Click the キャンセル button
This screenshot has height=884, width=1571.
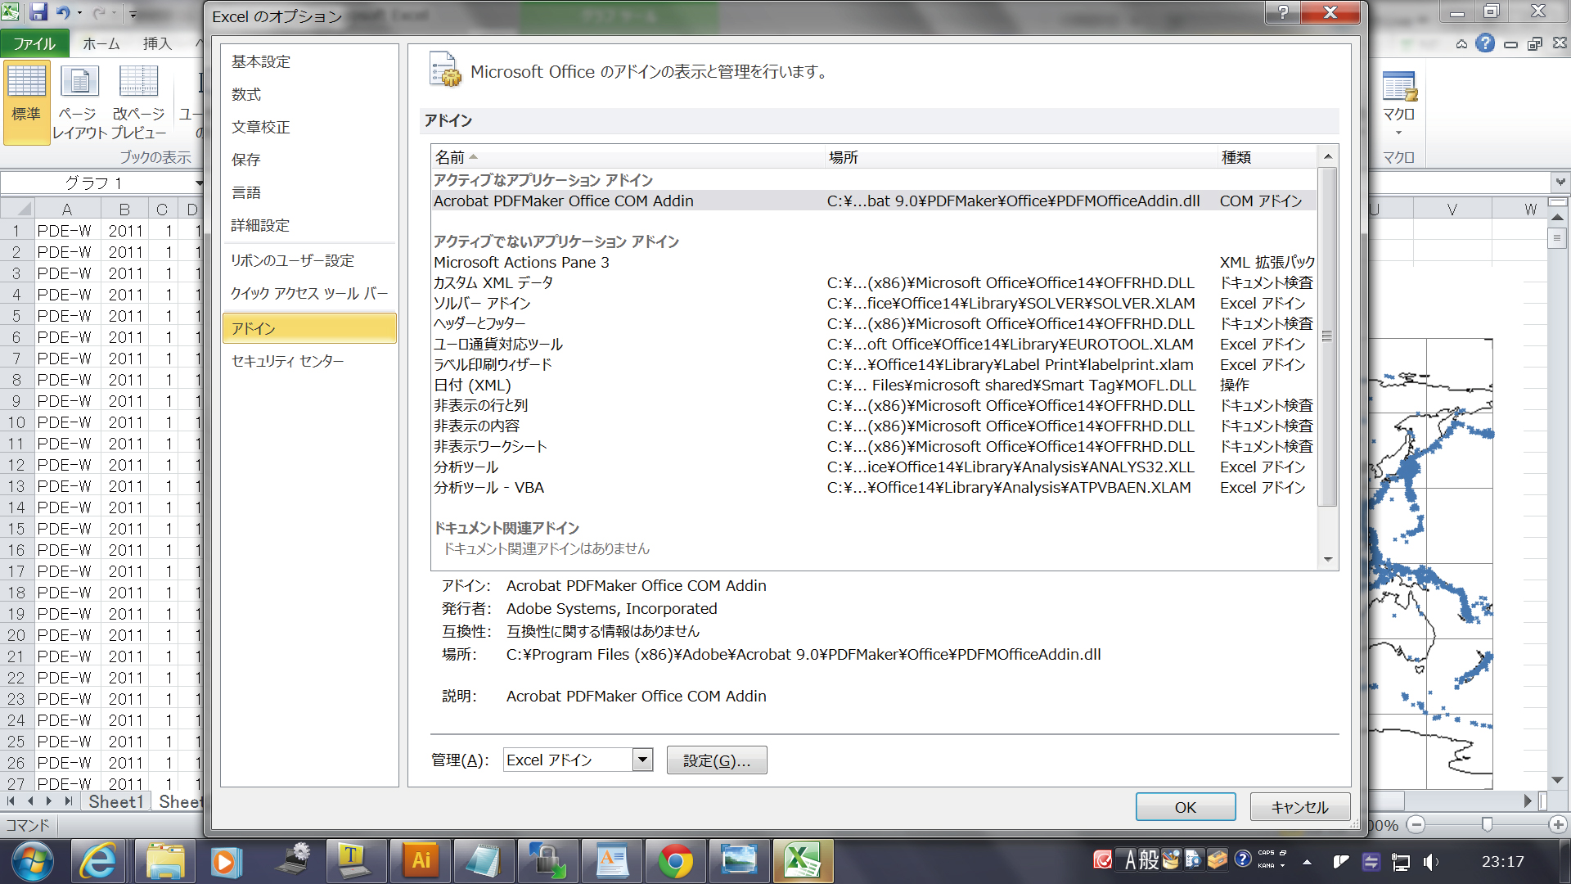coord(1300,807)
